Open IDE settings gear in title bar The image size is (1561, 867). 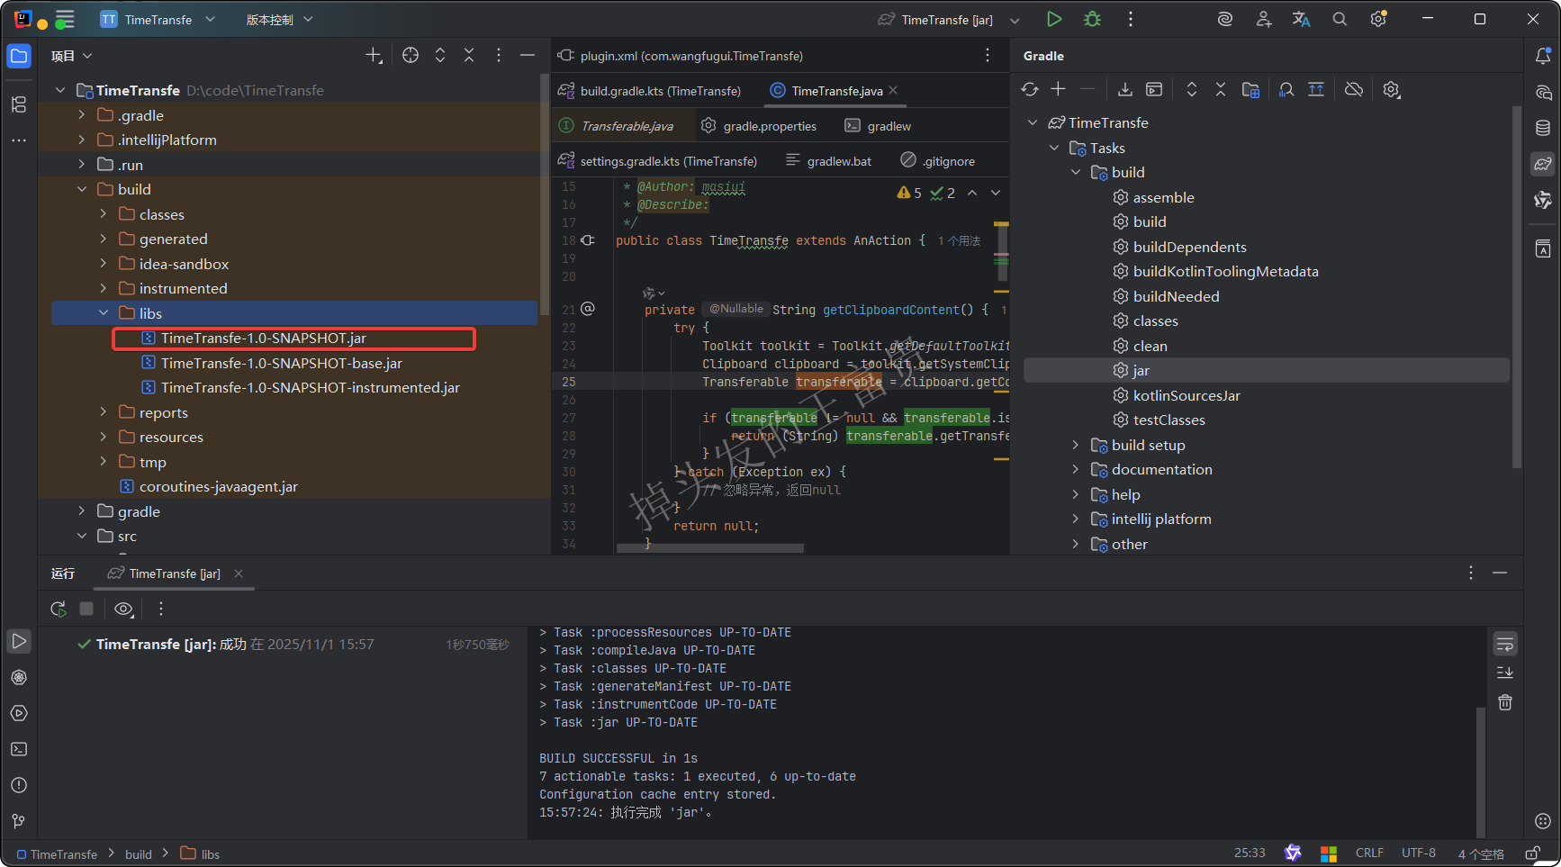click(x=1378, y=19)
